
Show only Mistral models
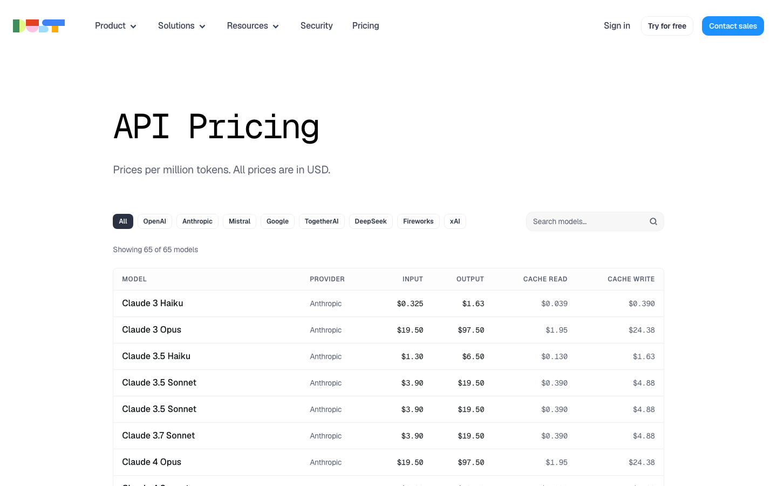point(240,221)
